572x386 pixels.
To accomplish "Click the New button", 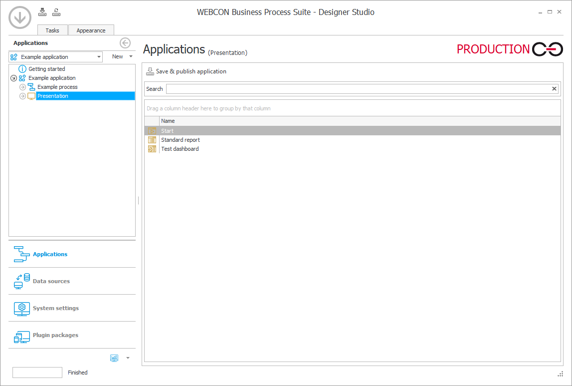I will [x=118, y=56].
